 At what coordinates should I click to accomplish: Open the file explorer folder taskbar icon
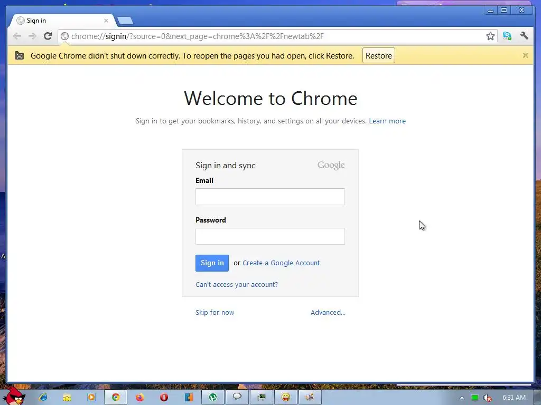coord(67,398)
